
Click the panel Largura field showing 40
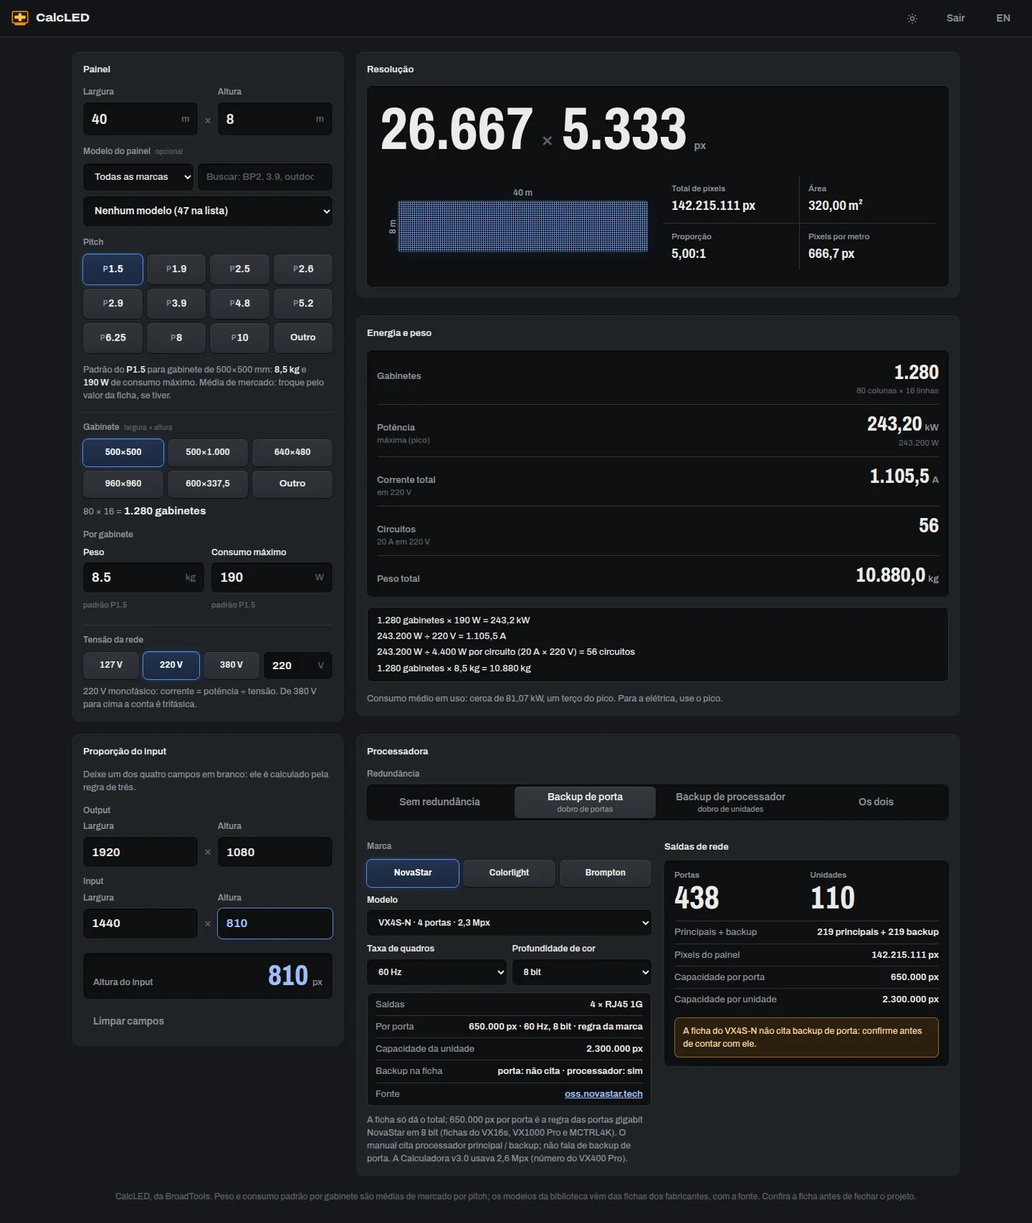coord(140,119)
